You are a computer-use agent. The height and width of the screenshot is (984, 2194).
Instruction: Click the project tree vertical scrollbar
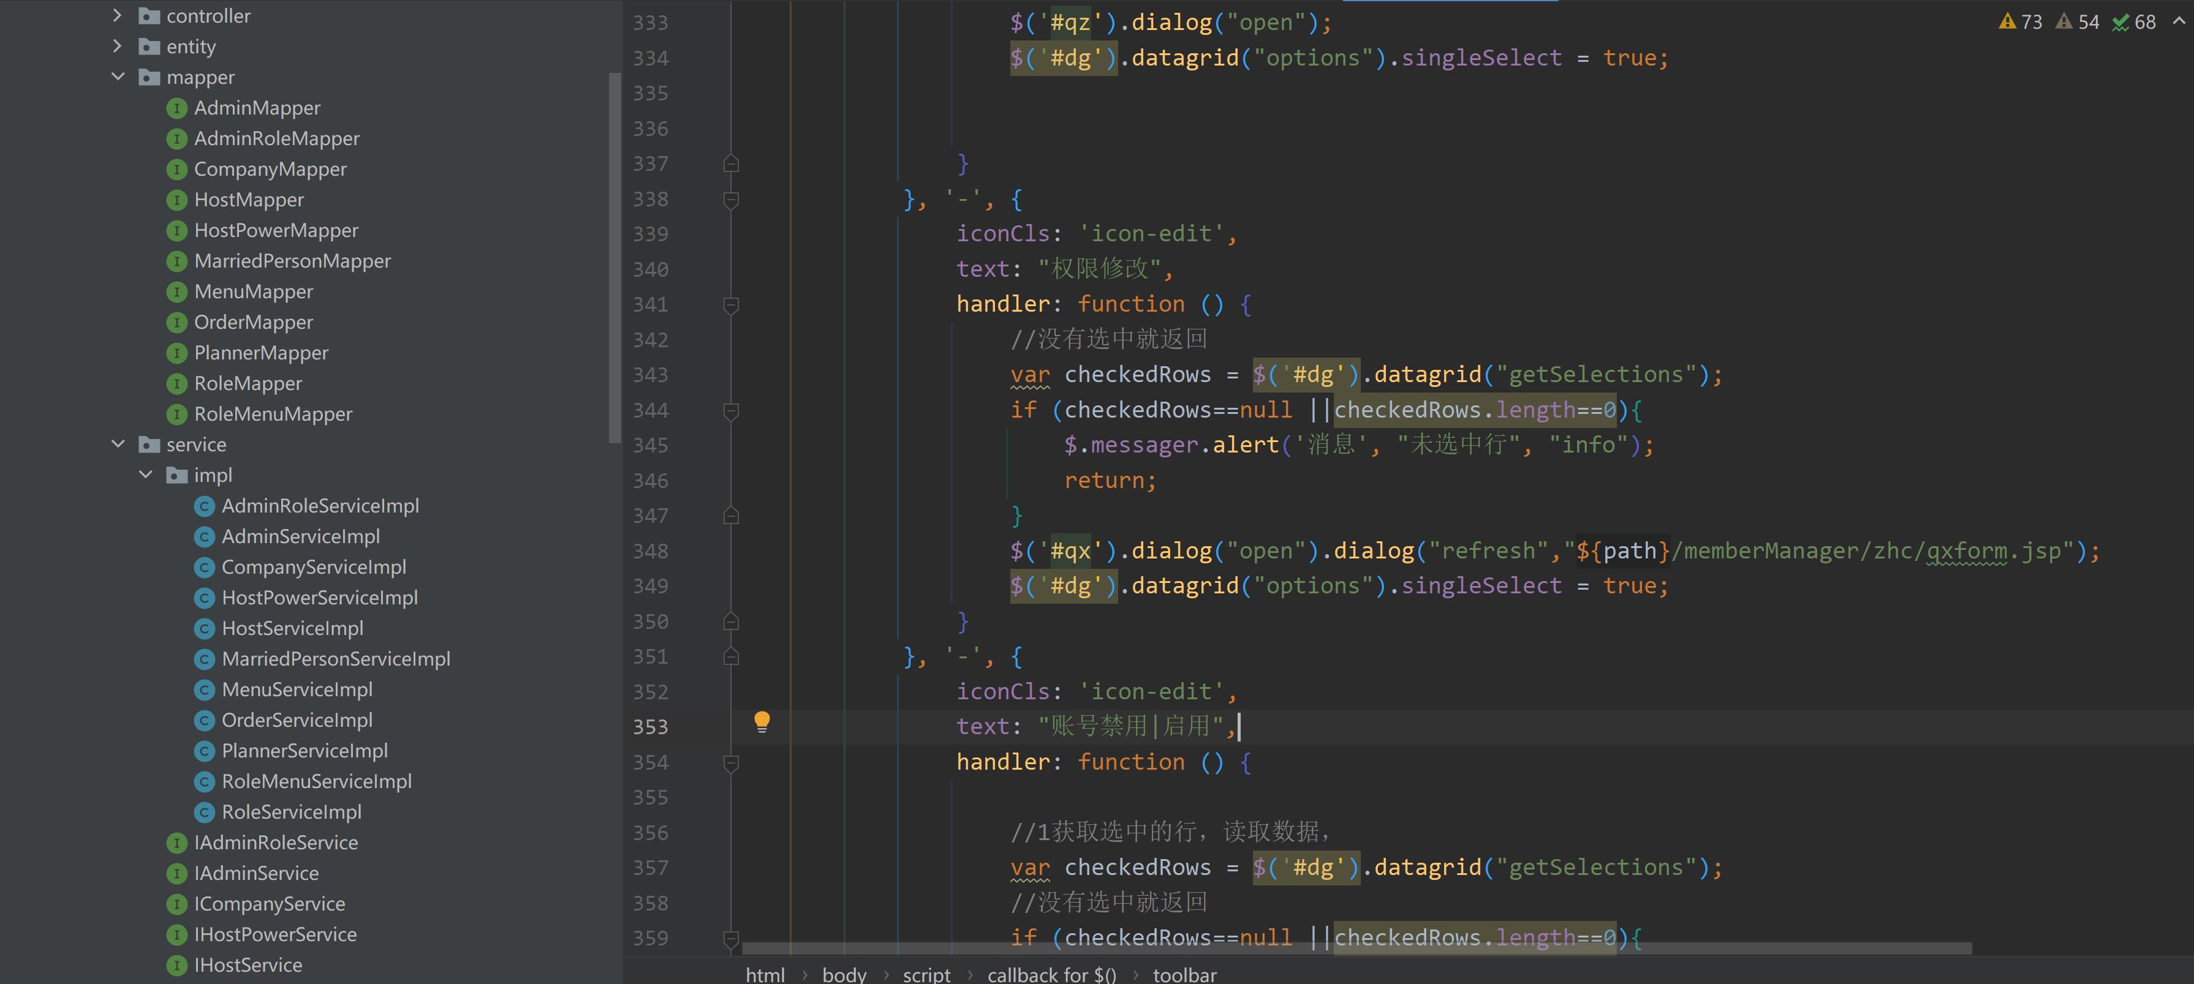point(615,258)
